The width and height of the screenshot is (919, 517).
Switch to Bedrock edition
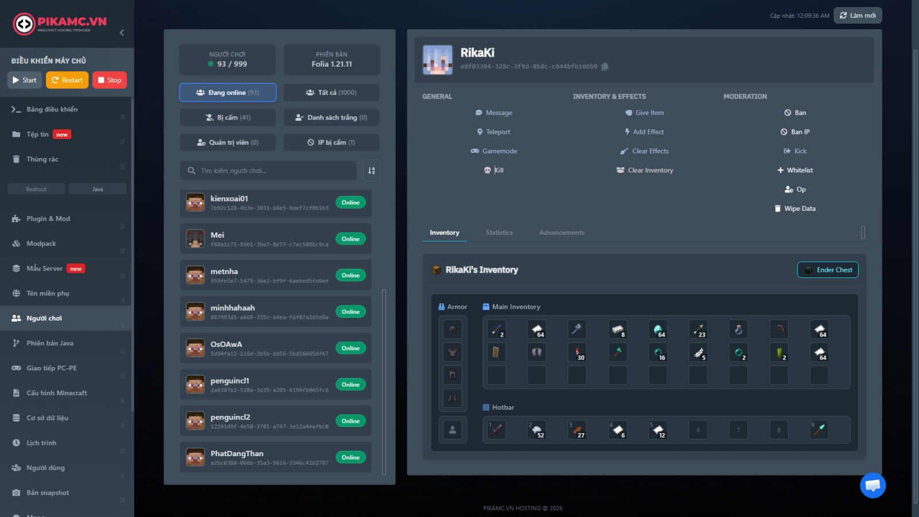pyautogui.click(x=36, y=189)
